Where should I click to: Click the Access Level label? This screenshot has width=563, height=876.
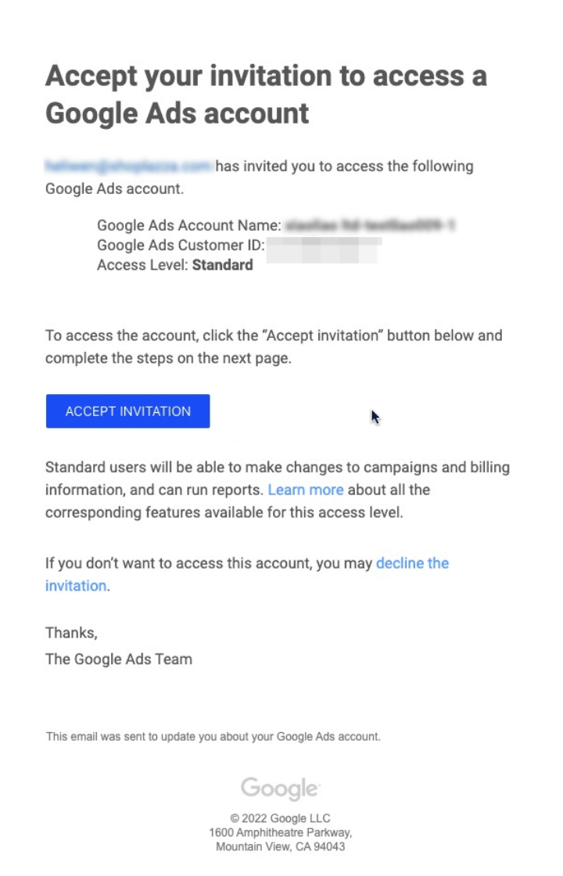(x=142, y=265)
